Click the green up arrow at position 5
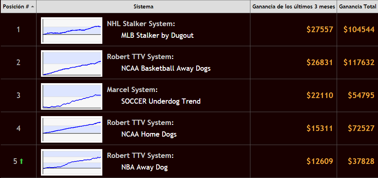 [x=21, y=162]
